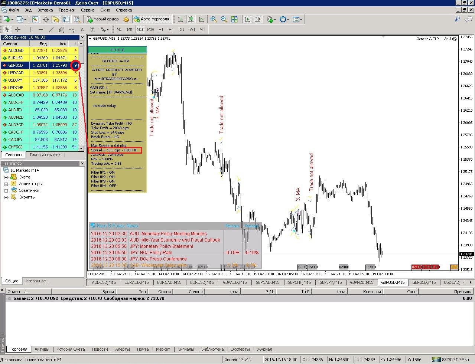The width and height of the screenshot is (475, 364).
Task: Select the Fibonacci retracement tool
Action: [x=72, y=29]
